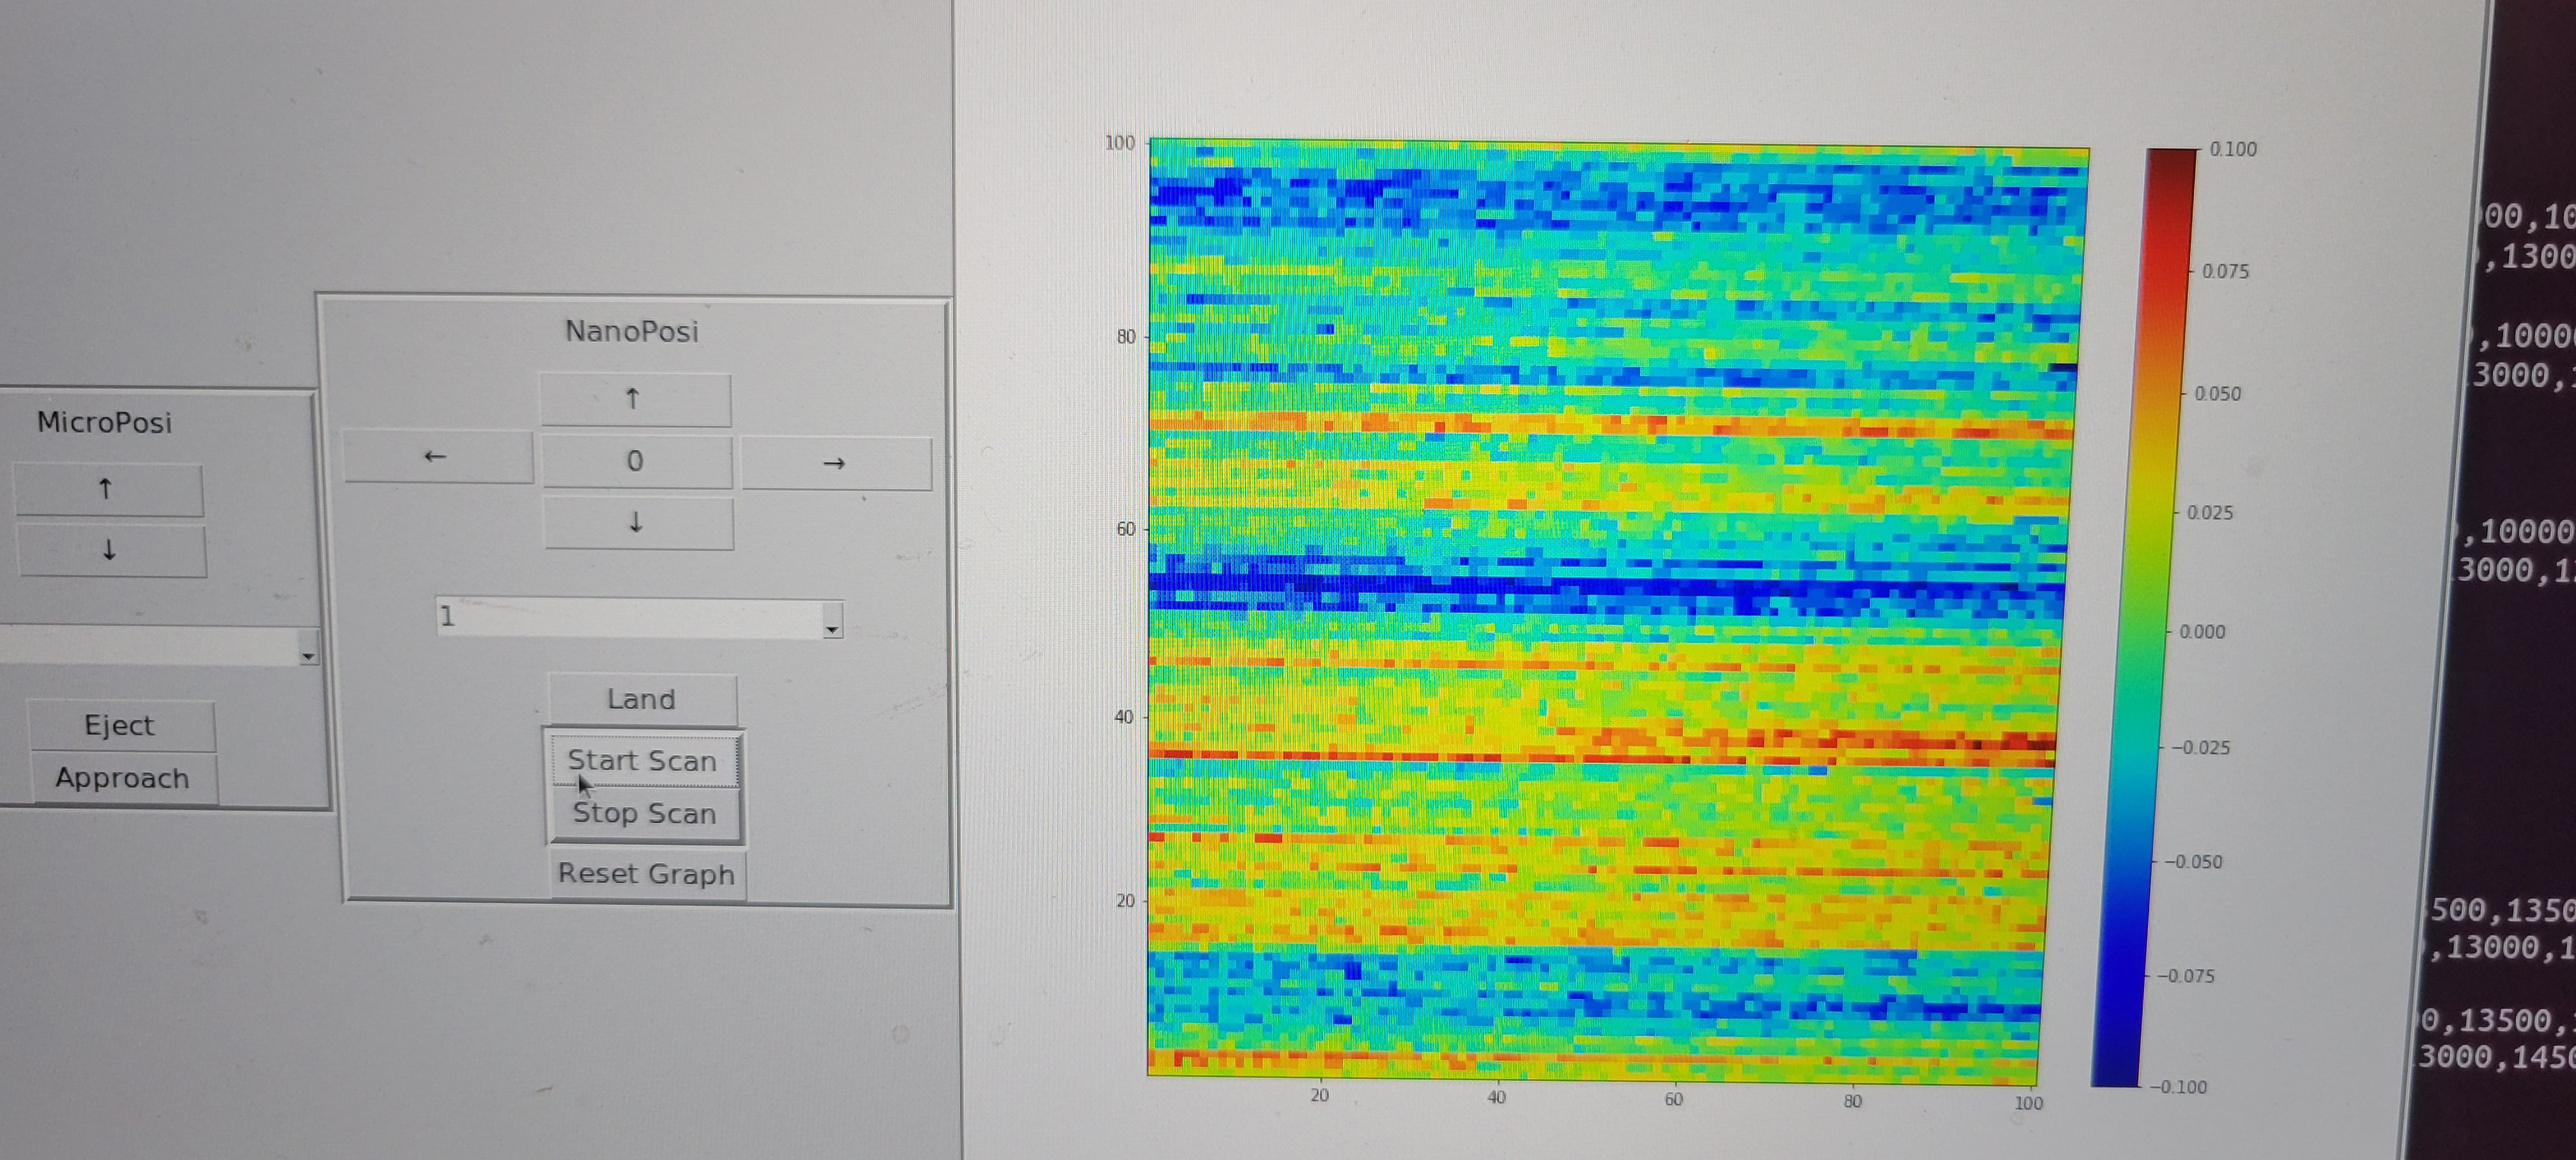Start the scan with Start Scan
2576x1160 pixels.
643,761
